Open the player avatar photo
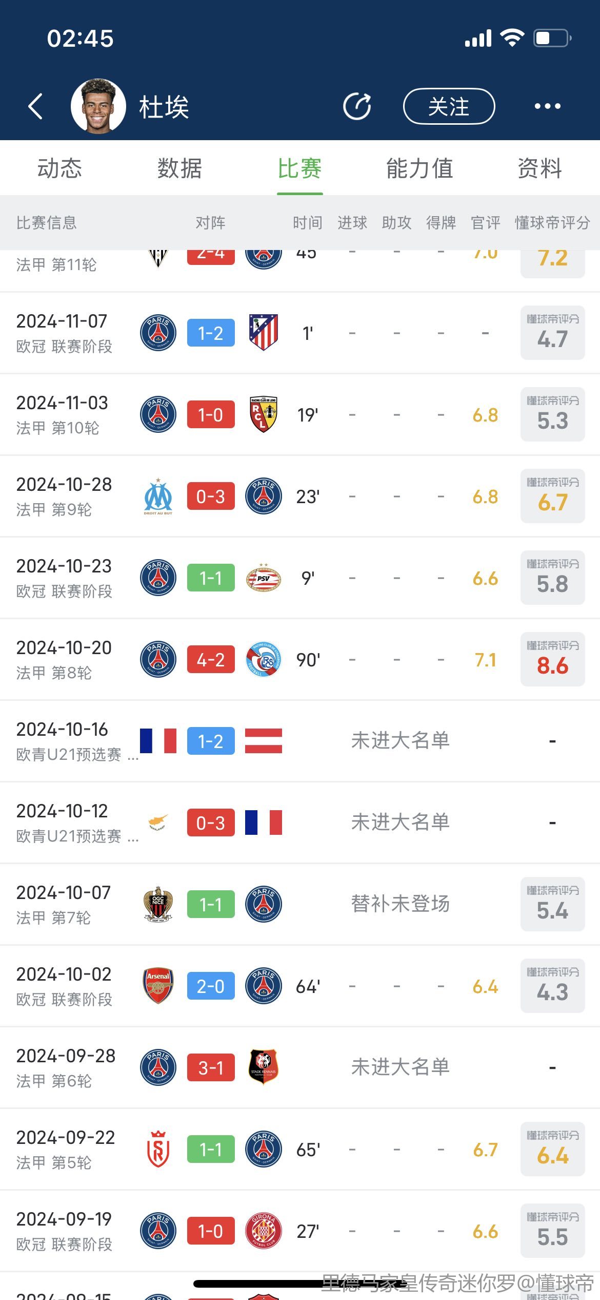Screen dimensions: 600x1300 [98, 106]
